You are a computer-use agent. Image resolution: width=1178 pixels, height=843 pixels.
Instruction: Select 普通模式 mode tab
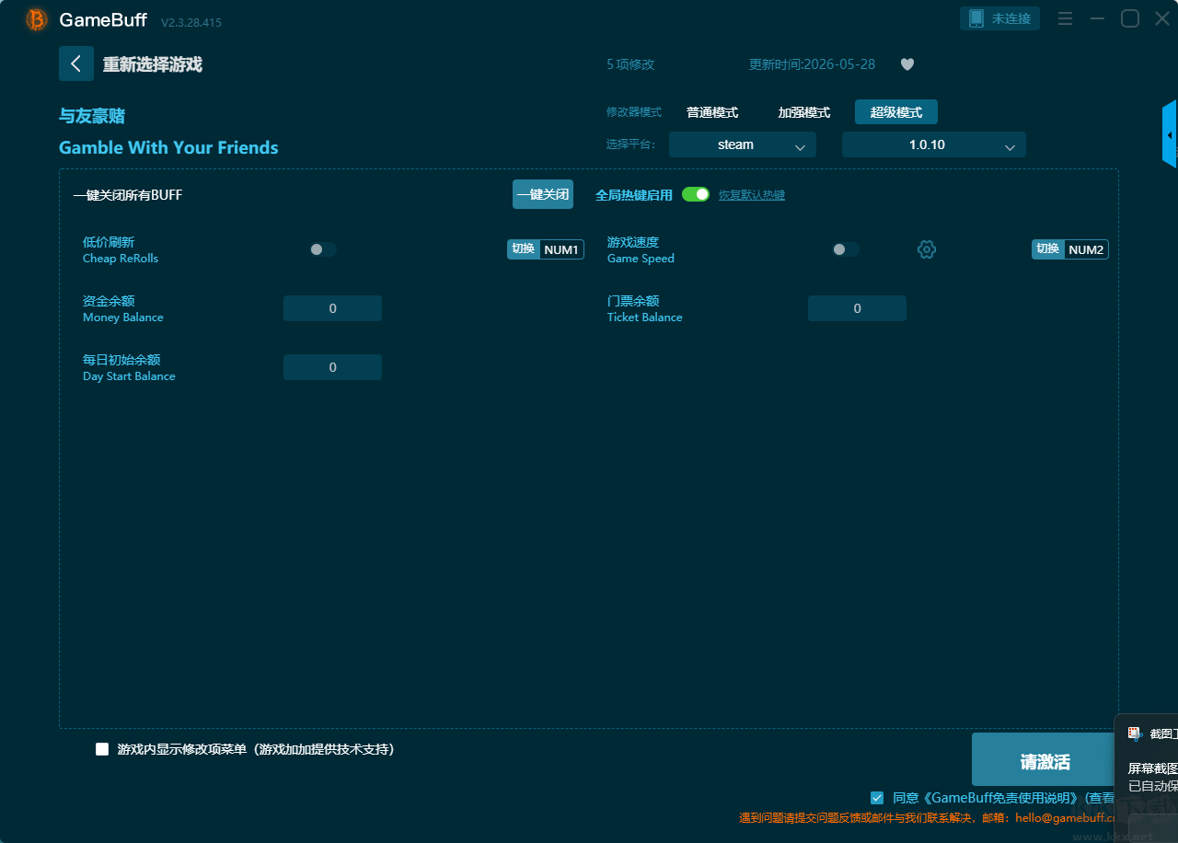tap(712, 112)
